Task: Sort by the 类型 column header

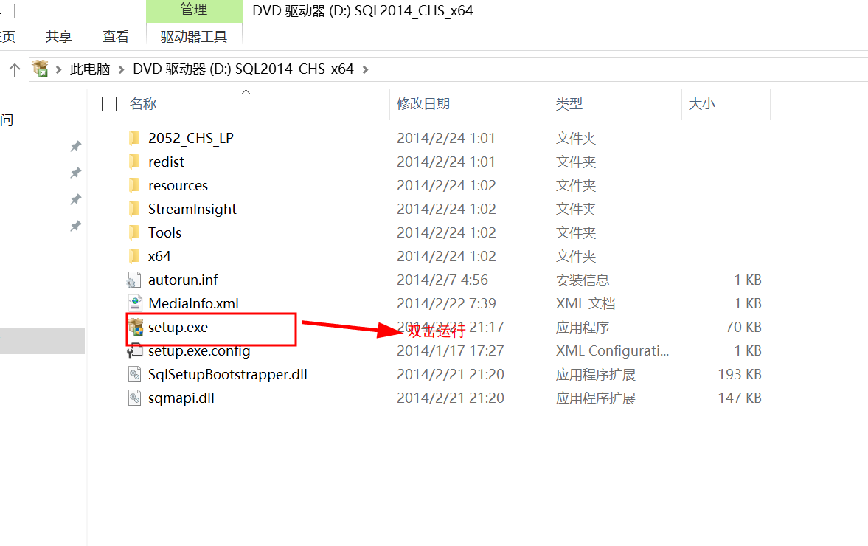Action: [569, 104]
